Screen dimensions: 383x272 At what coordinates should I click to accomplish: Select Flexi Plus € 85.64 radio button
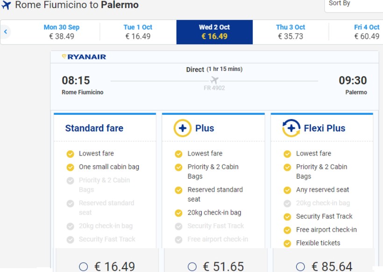pos(300,267)
